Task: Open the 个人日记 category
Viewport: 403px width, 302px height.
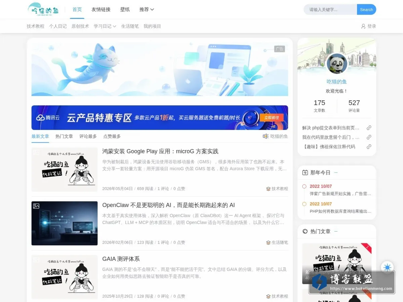Action: pyautogui.click(x=58, y=26)
